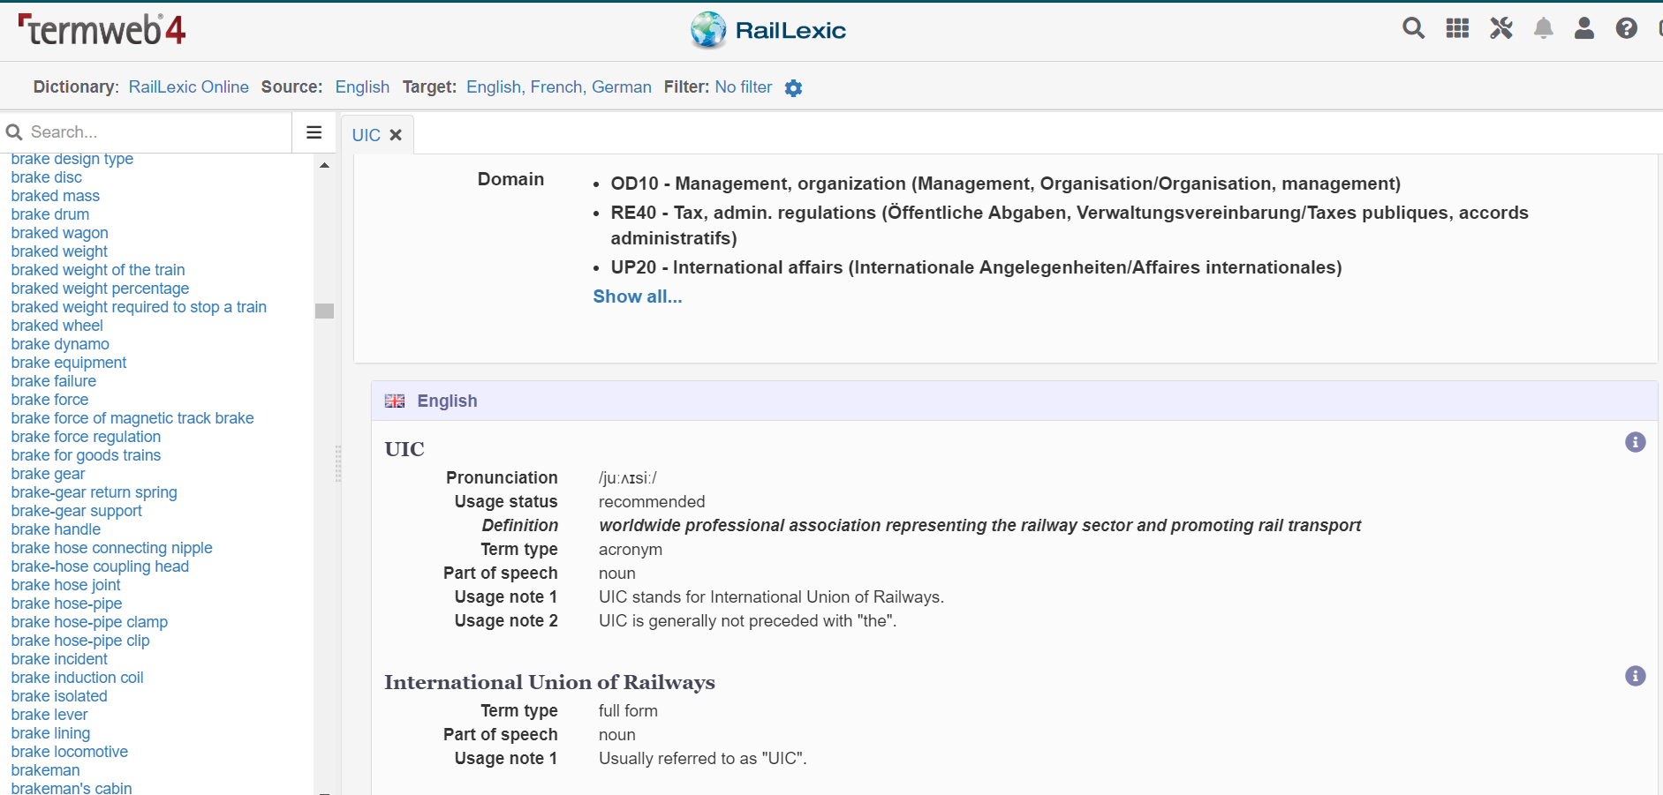The height and width of the screenshot is (795, 1663).
Task: Open term 'brake dynamo'
Action: click(60, 344)
